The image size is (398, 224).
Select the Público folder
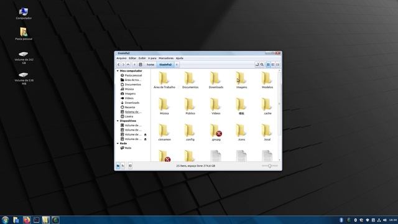190,106
